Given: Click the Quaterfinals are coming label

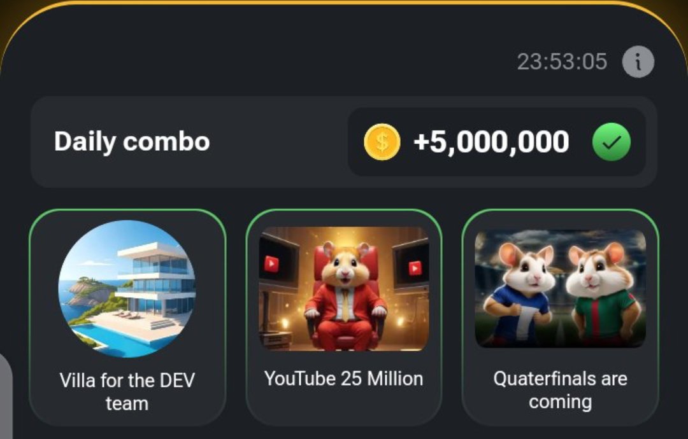Looking at the screenshot, I should click(x=561, y=390).
